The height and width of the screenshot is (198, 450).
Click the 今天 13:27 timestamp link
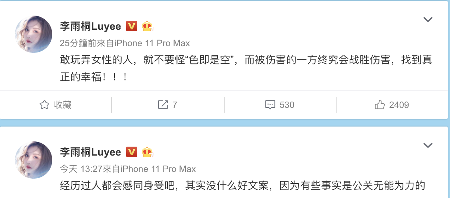tap(81, 169)
